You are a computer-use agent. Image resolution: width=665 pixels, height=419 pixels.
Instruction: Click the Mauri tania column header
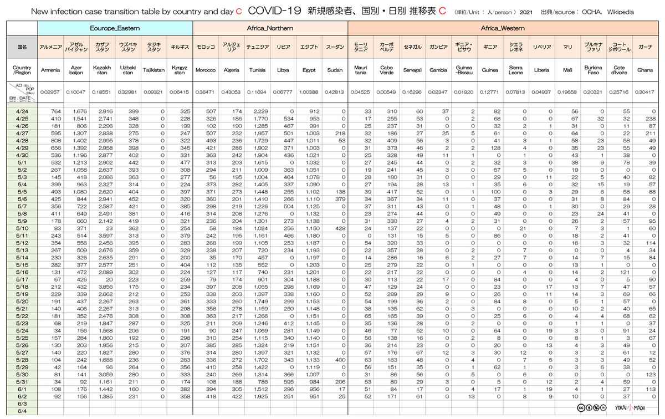coord(361,70)
